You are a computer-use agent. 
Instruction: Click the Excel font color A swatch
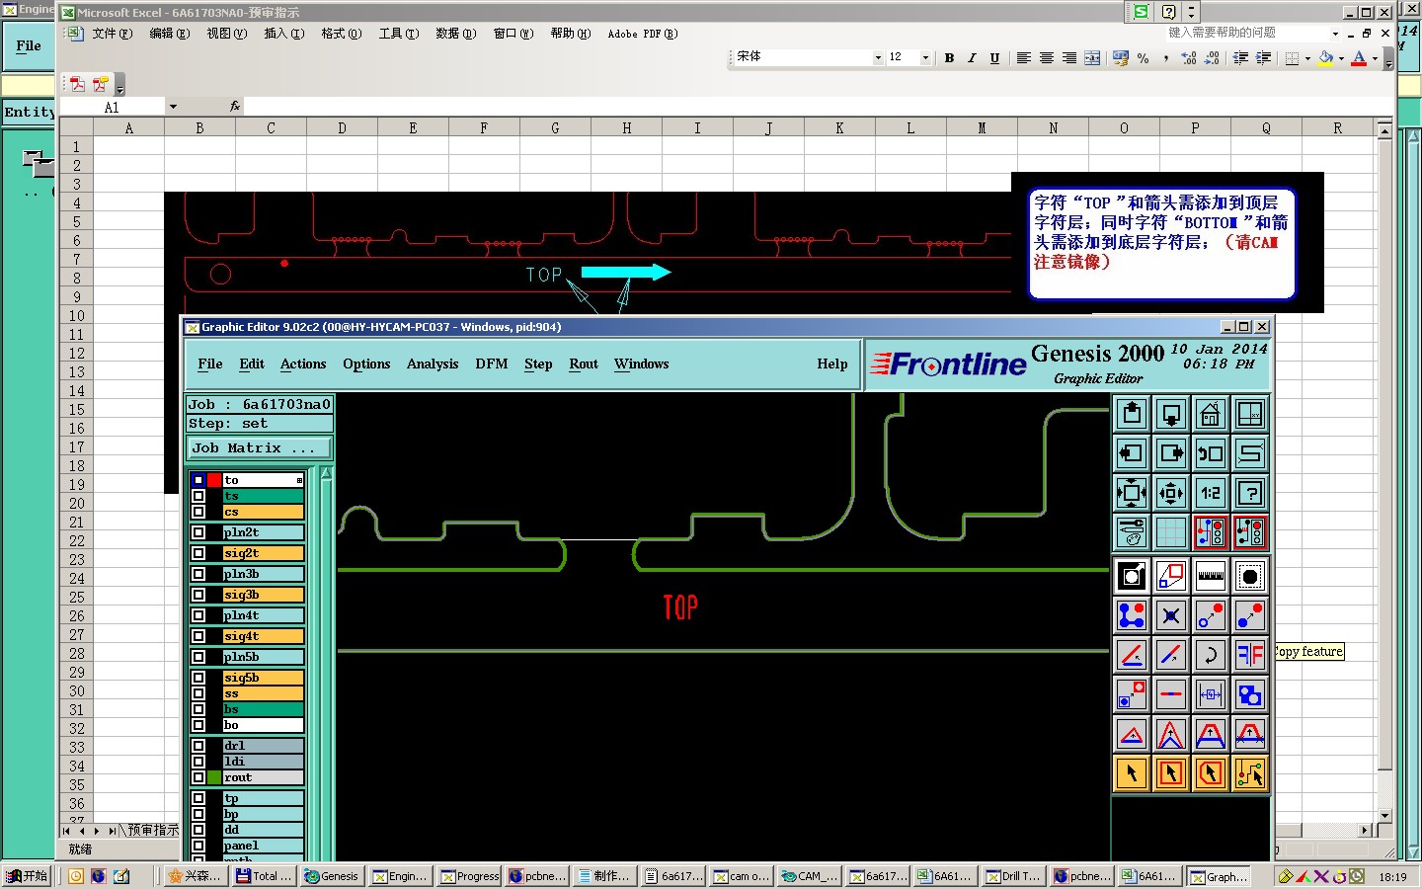pyautogui.click(x=1360, y=58)
